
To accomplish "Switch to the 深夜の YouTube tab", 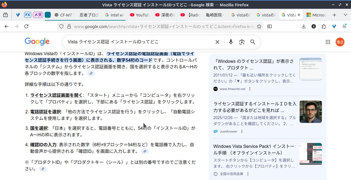I will 165,15.
